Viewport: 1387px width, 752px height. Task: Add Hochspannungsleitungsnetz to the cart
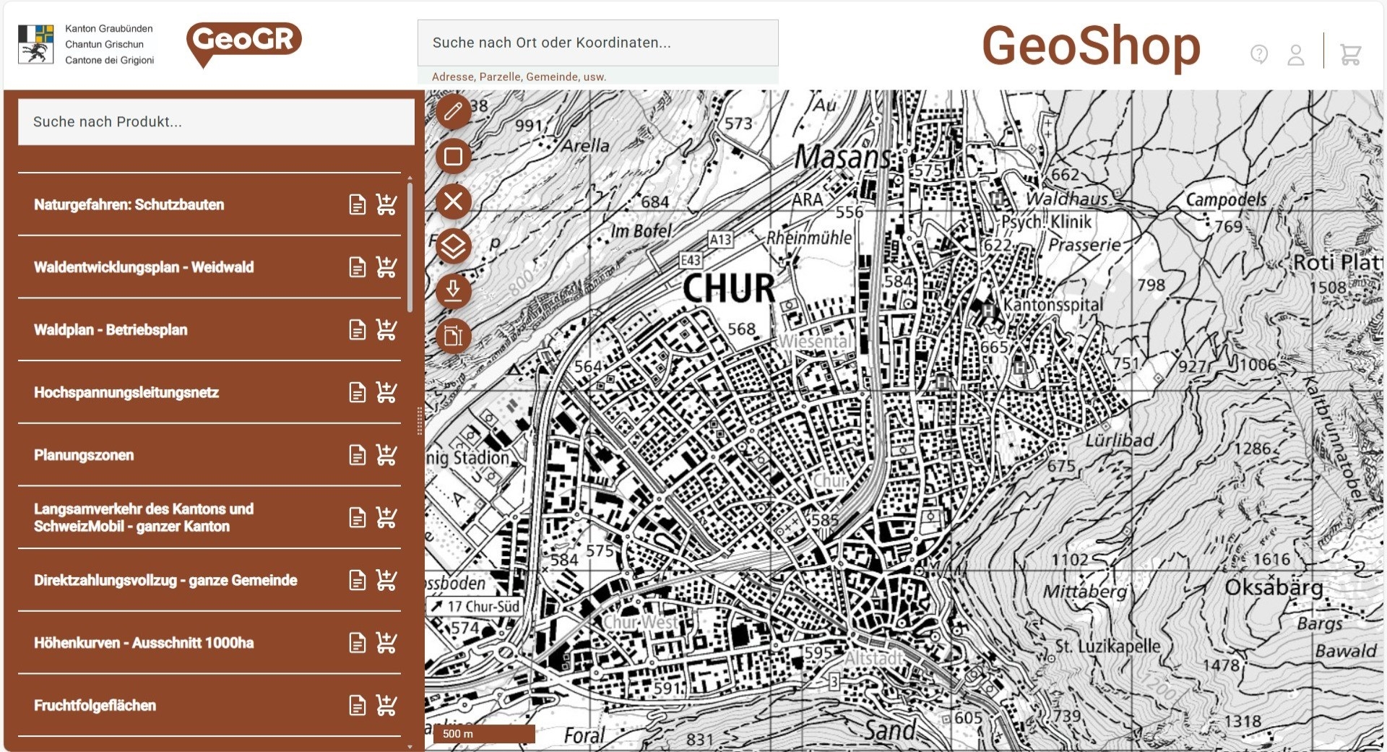tap(387, 393)
